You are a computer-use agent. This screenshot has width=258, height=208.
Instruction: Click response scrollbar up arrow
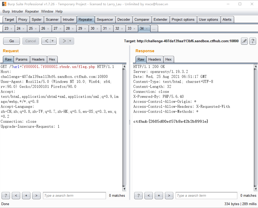(256, 66)
